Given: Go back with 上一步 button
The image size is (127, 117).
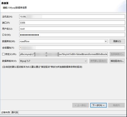Looking at the screenshot, I should (81, 105).
